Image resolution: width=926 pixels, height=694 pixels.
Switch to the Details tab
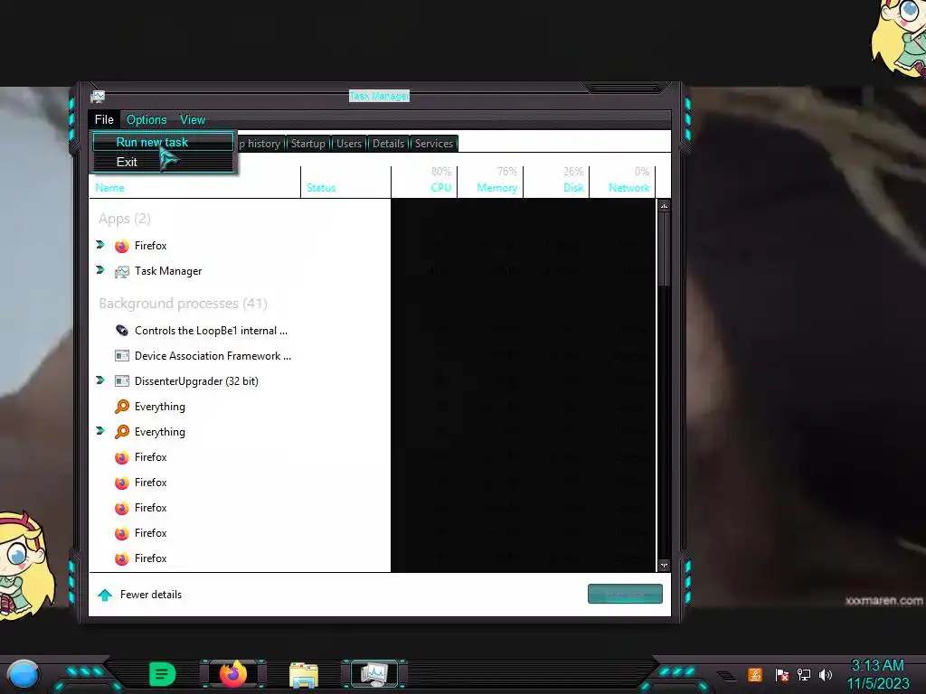pos(389,144)
